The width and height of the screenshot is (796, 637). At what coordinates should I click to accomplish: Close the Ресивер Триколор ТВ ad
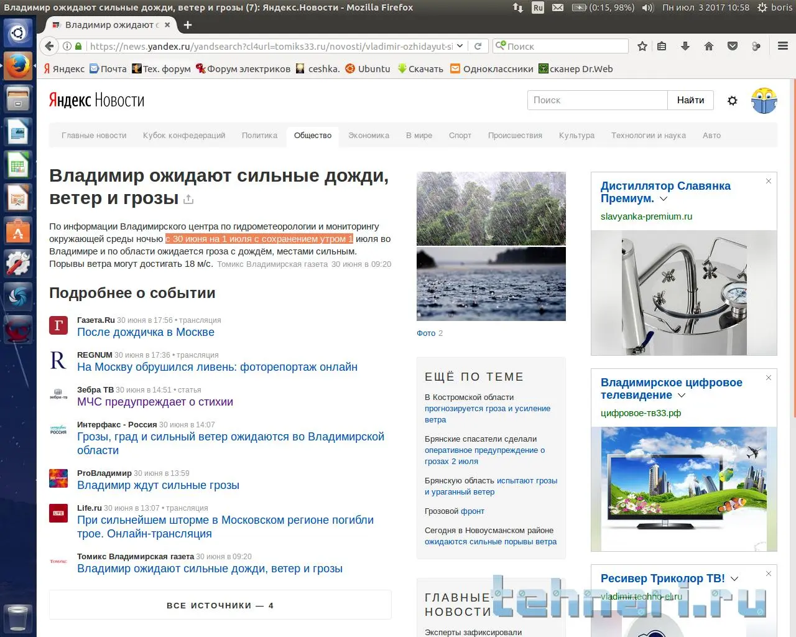pyautogui.click(x=769, y=574)
